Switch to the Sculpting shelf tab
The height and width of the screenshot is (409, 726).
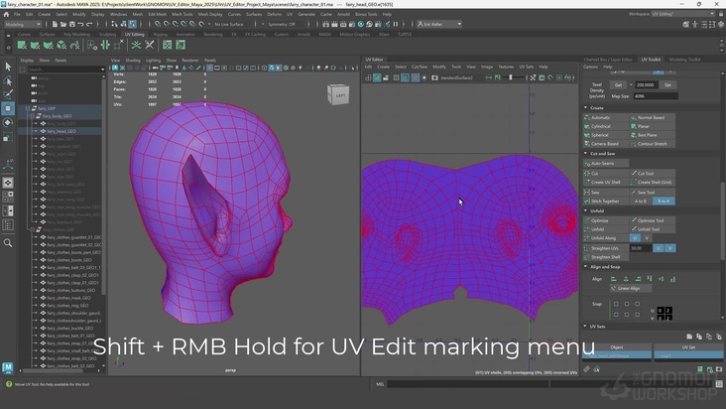pos(107,35)
